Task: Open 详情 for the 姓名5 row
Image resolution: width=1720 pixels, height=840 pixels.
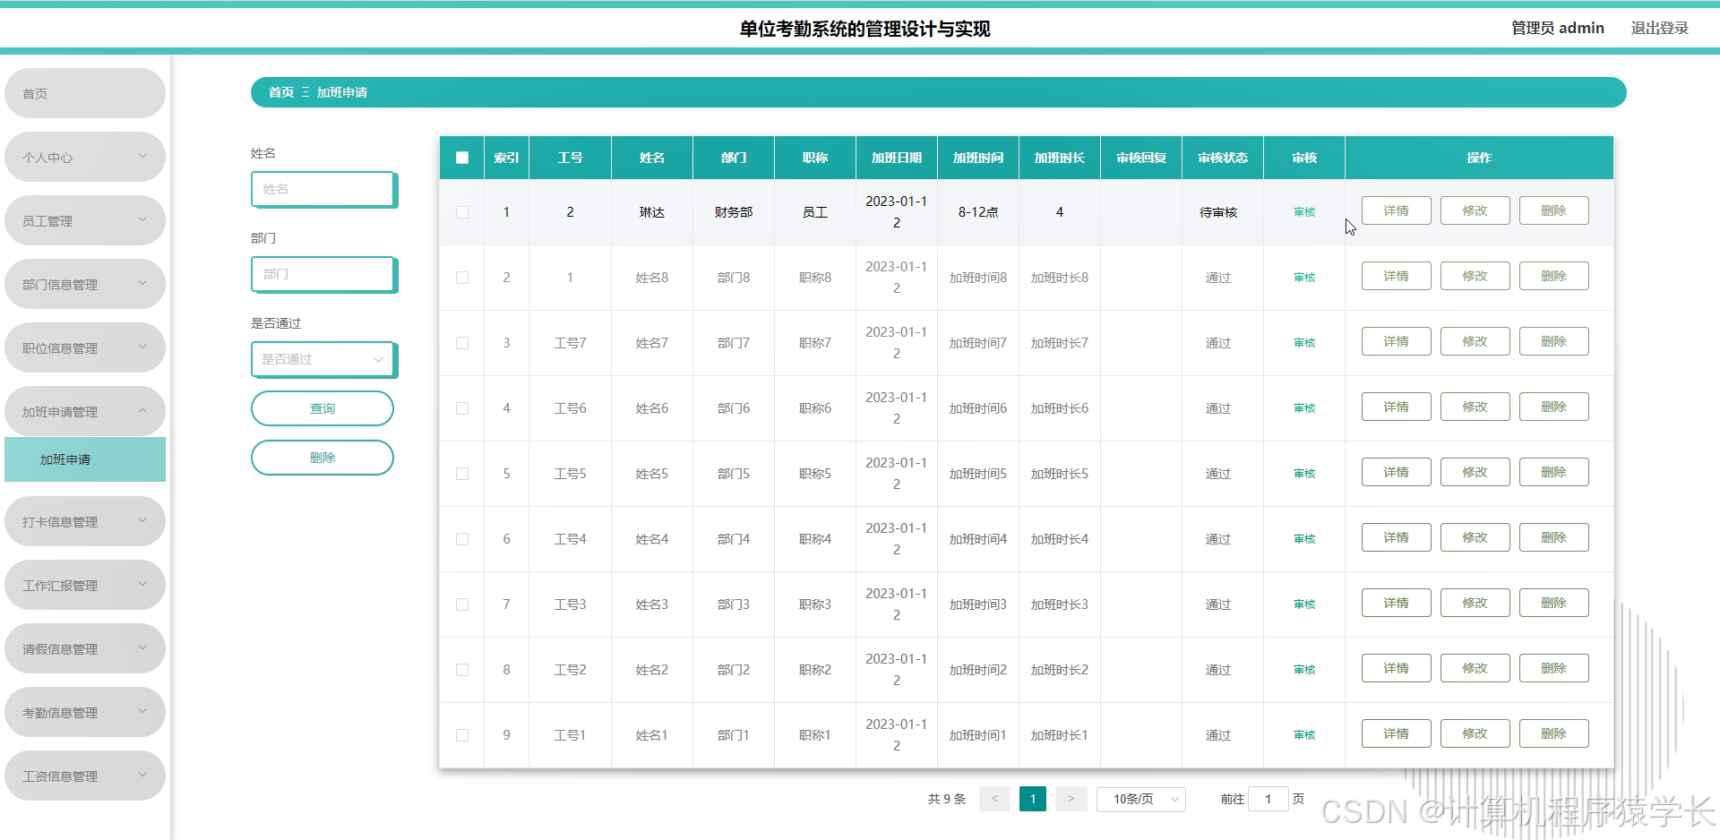Action: 1396,472
